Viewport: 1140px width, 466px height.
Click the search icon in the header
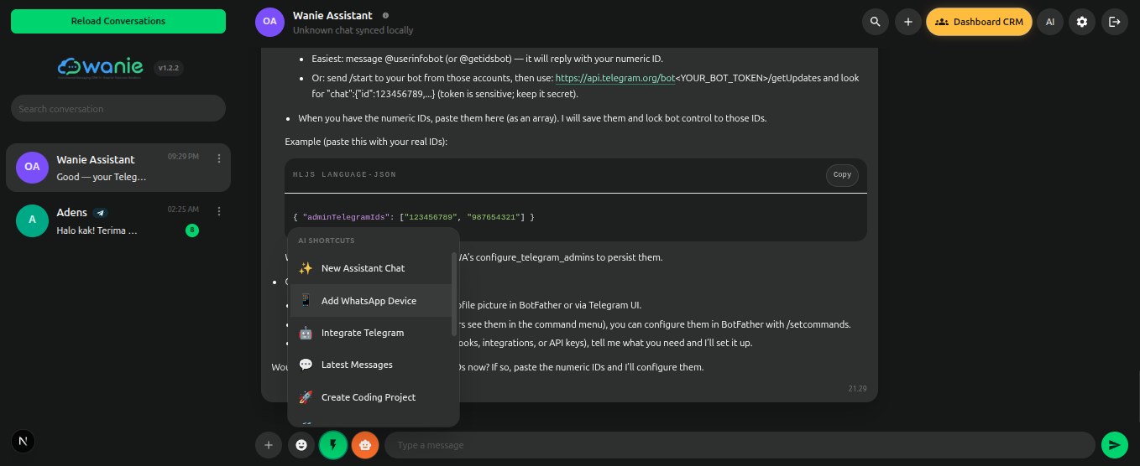coord(876,22)
